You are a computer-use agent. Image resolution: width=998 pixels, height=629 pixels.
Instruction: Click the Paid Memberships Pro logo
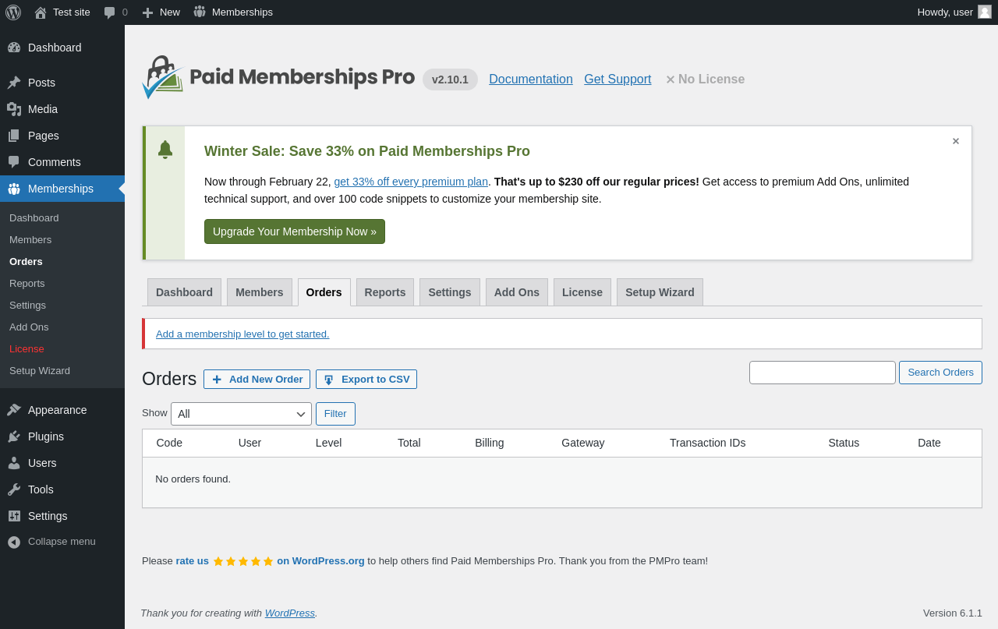pyautogui.click(x=278, y=77)
